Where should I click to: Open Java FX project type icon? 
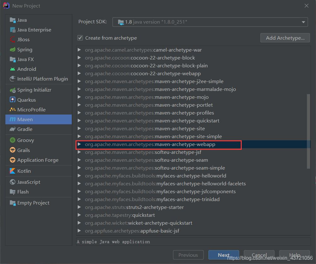click(13, 59)
